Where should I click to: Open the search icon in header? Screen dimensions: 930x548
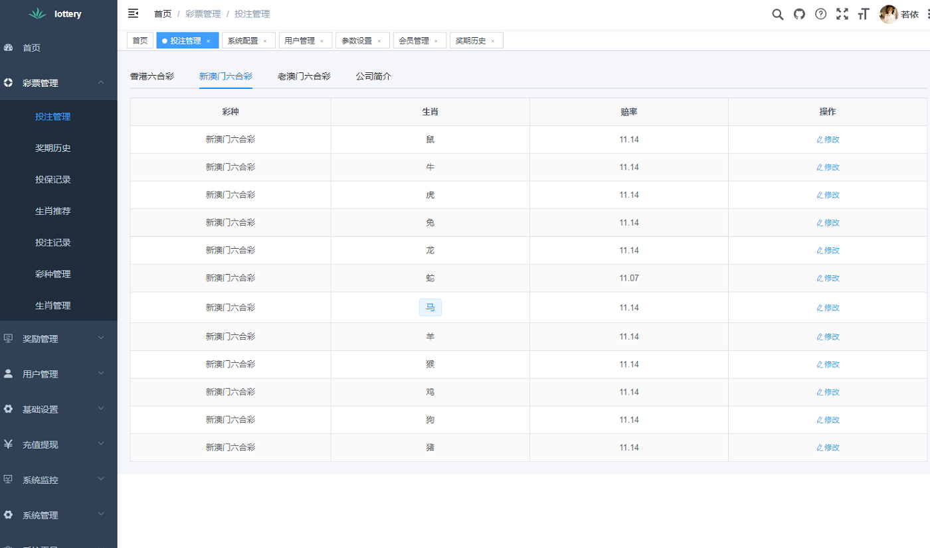point(777,14)
